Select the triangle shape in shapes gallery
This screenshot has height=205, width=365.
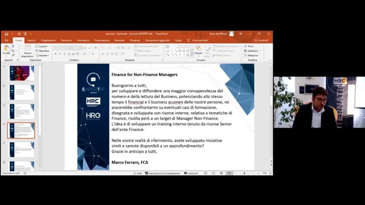[x=168, y=51]
